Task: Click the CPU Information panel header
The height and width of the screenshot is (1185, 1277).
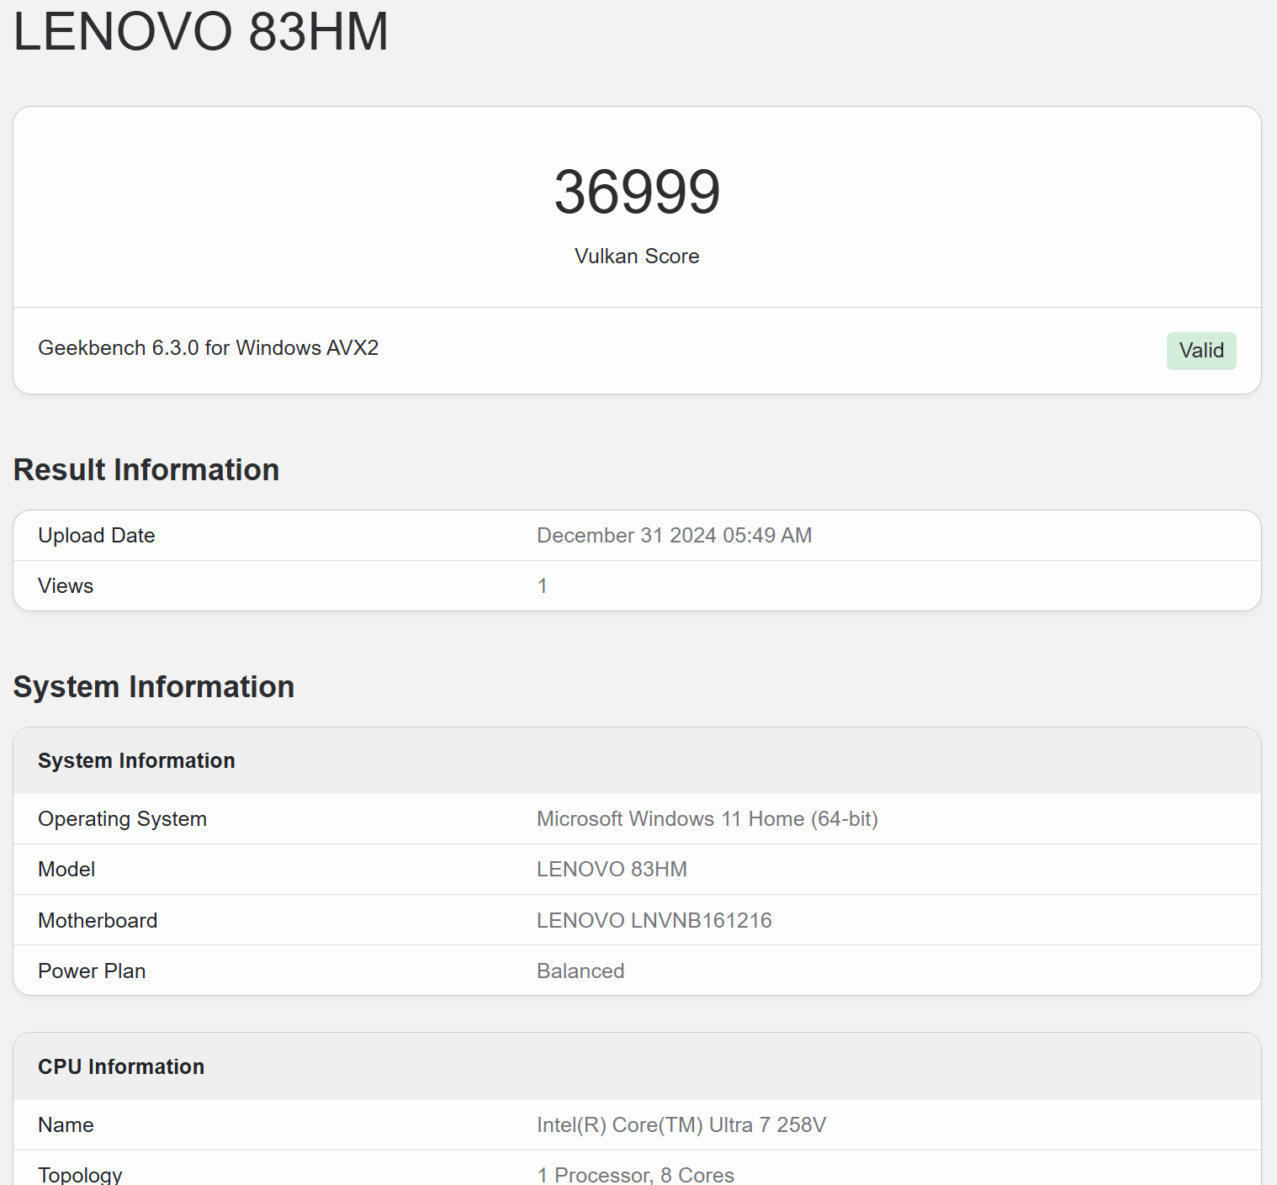Action: point(120,1066)
